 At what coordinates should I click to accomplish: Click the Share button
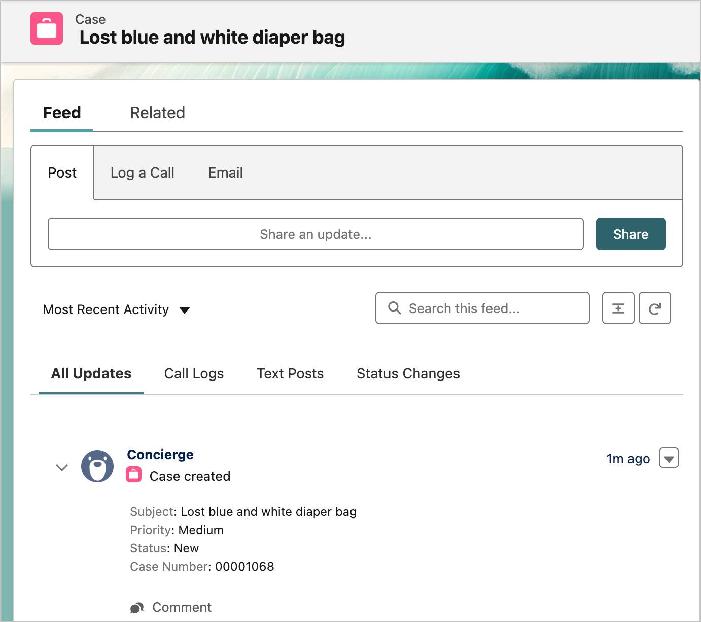tap(630, 234)
